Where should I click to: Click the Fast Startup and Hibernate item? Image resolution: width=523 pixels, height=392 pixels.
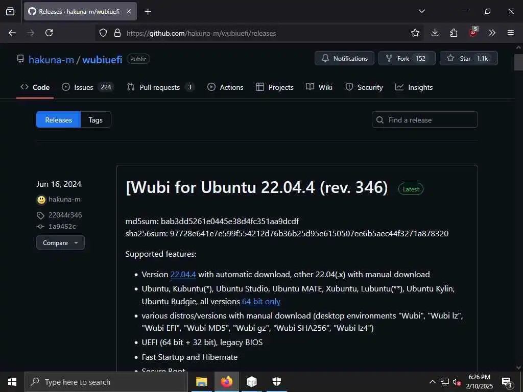[189, 357]
